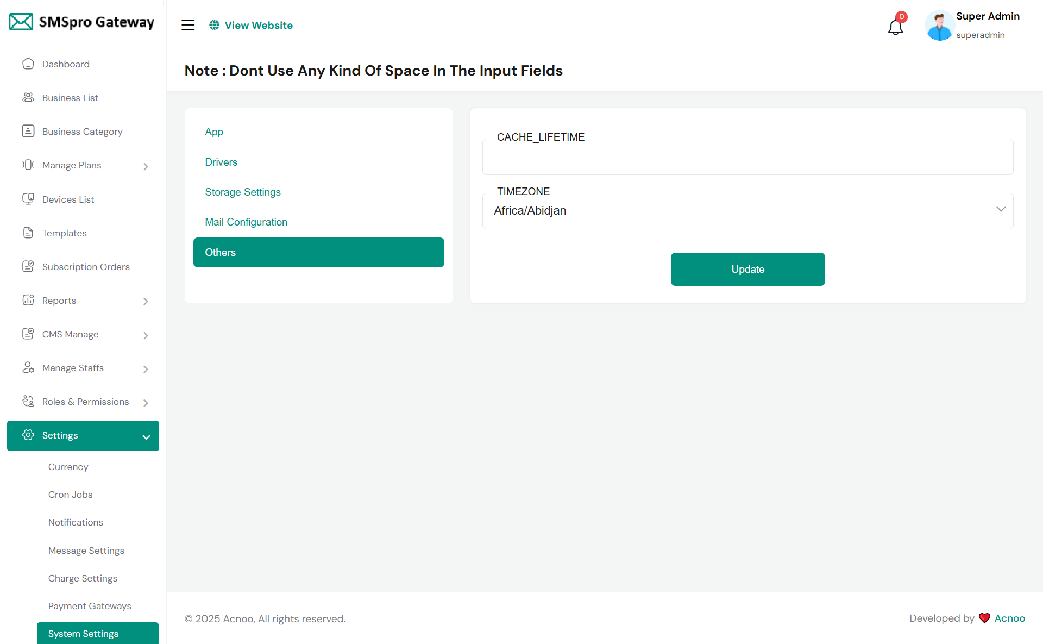The image size is (1043, 644).
Task: Collapse the Settings menu
Action: tap(146, 437)
